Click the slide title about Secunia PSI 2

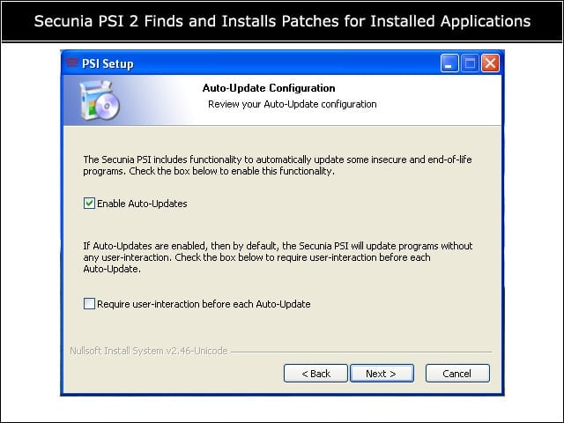pos(282,21)
